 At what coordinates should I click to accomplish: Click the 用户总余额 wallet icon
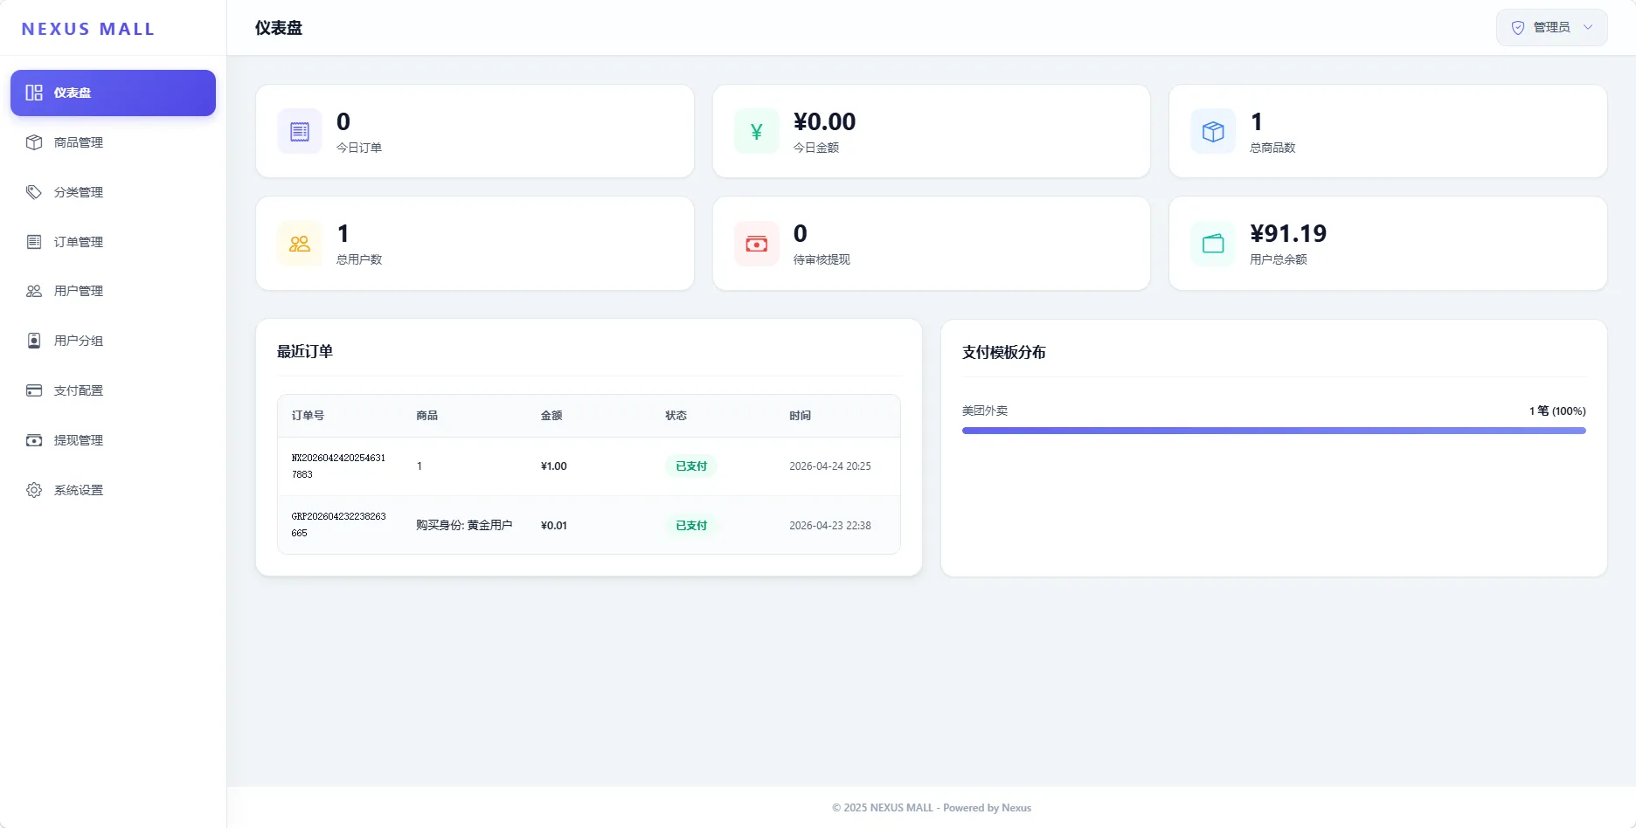1213,244
